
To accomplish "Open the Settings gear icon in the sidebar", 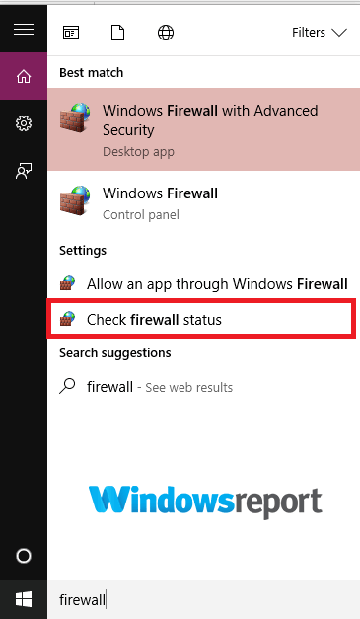I will pyautogui.click(x=24, y=123).
